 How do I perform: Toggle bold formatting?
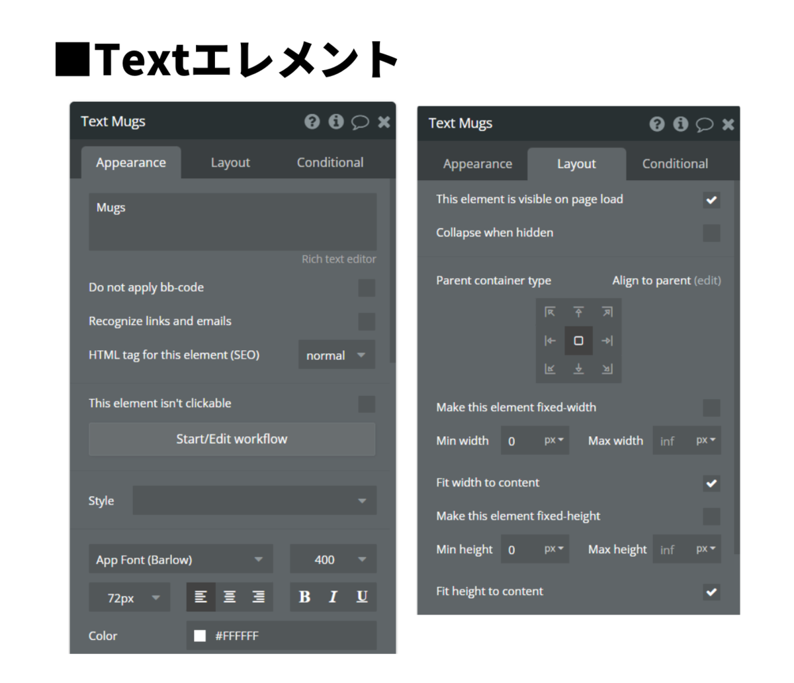[304, 597]
